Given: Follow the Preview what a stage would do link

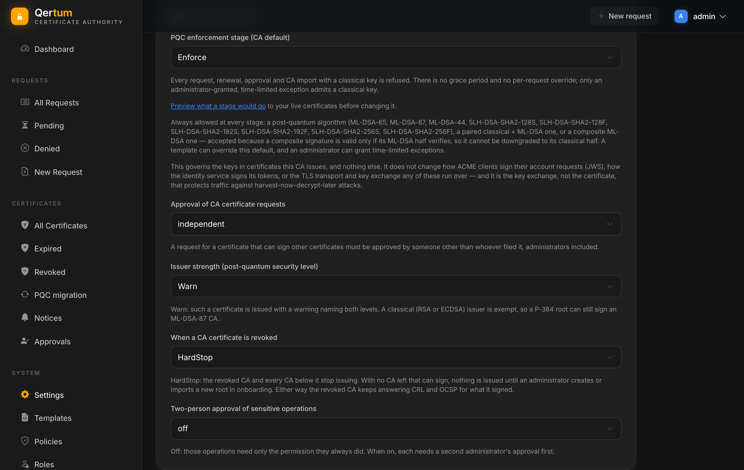Looking at the screenshot, I should tap(218, 106).
